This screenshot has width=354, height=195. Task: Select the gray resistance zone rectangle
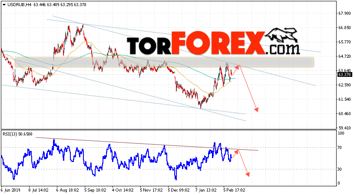(x=164, y=62)
